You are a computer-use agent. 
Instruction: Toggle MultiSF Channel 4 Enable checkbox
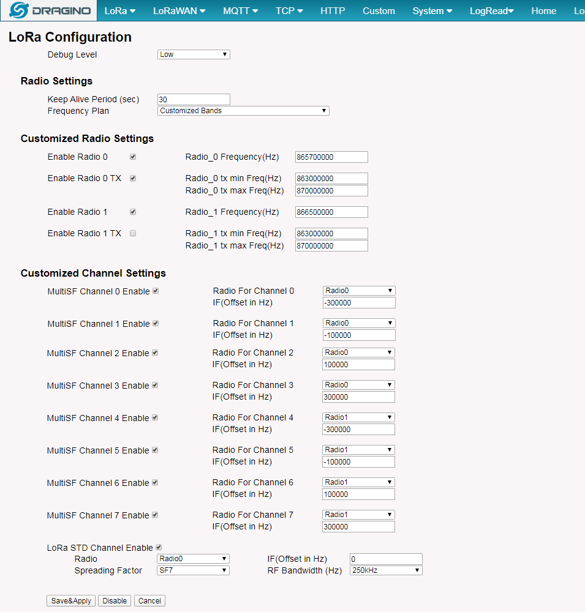pos(155,417)
